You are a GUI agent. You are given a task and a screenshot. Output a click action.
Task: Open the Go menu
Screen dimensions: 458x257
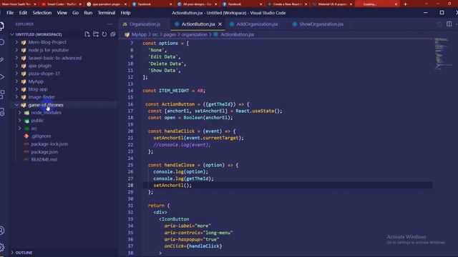75,13
